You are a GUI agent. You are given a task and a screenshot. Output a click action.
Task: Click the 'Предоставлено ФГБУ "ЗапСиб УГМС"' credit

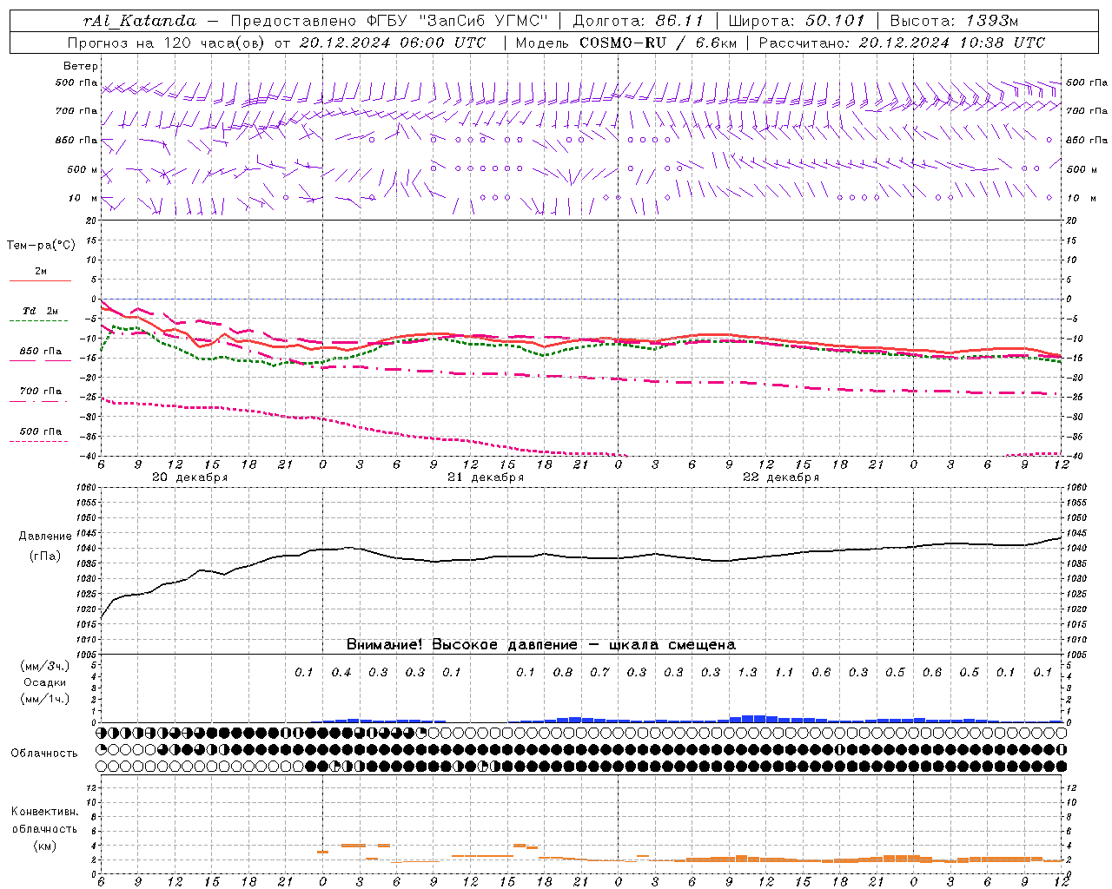point(389,21)
